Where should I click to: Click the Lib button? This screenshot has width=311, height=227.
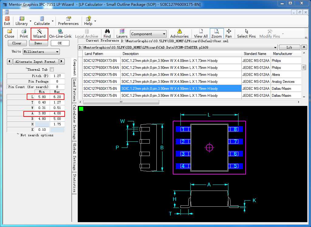(289, 47)
